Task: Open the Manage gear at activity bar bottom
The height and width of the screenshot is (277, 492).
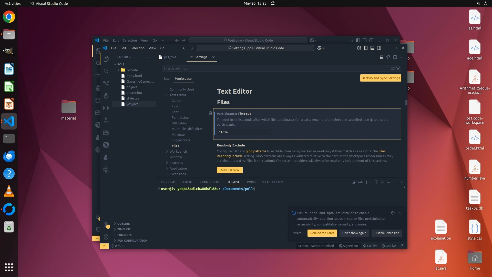Action: [x=106, y=237]
